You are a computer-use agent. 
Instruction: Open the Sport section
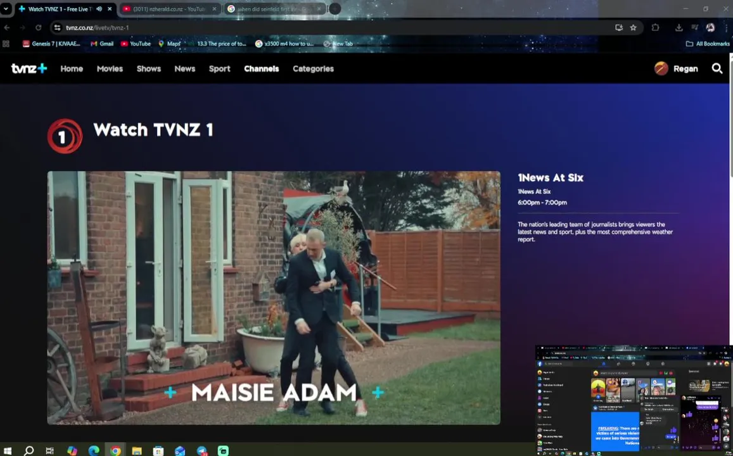click(219, 68)
